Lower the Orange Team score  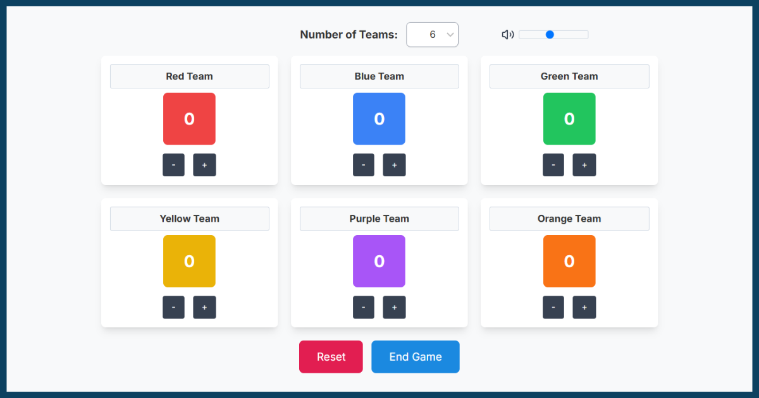tap(553, 308)
